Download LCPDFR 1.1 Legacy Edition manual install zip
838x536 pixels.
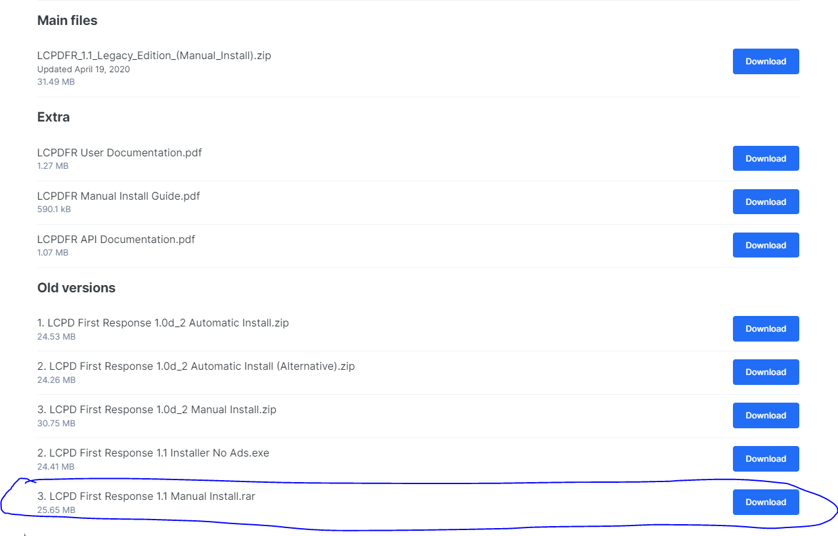[765, 61]
